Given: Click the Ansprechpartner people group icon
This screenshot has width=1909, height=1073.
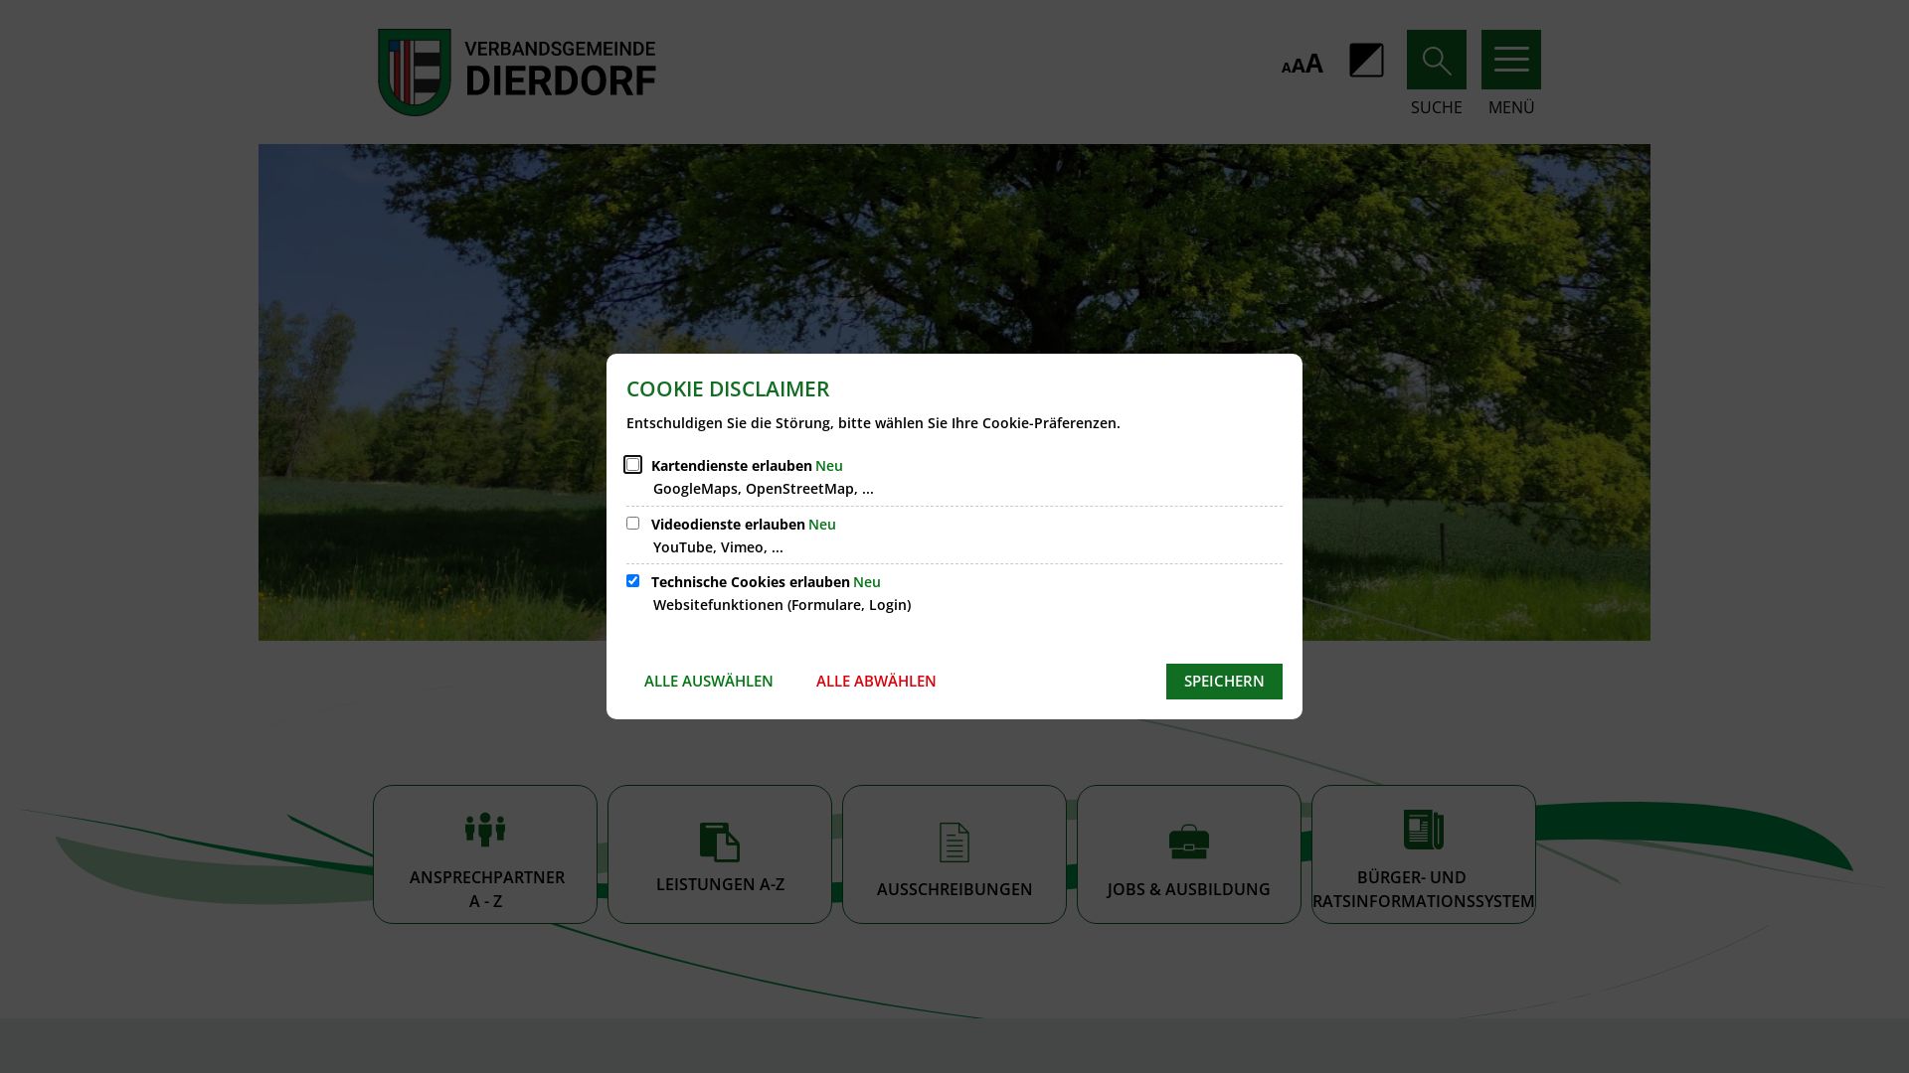Looking at the screenshot, I should [x=485, y=830].
